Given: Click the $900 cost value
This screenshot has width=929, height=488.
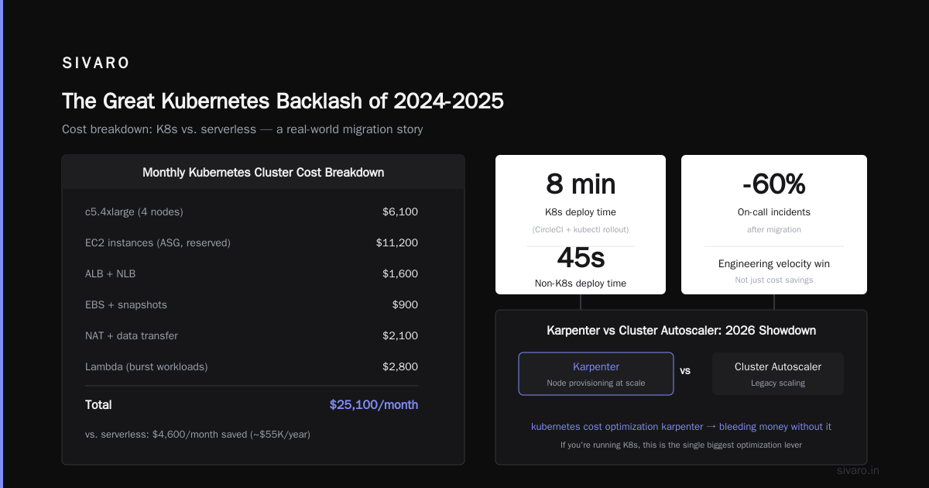Looking at the screenshot, I should pos(405,304).
